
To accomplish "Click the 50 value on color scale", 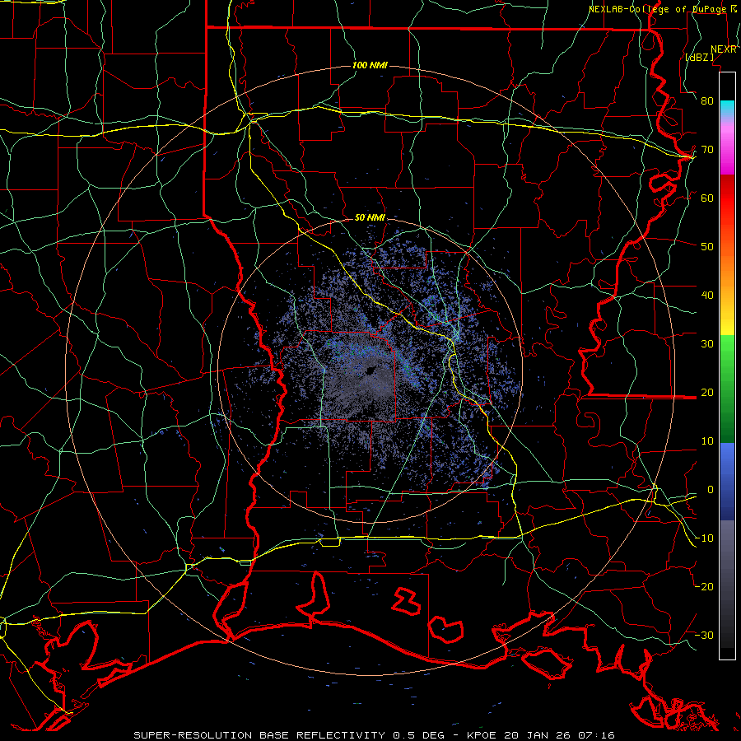I will pos(707,247).
